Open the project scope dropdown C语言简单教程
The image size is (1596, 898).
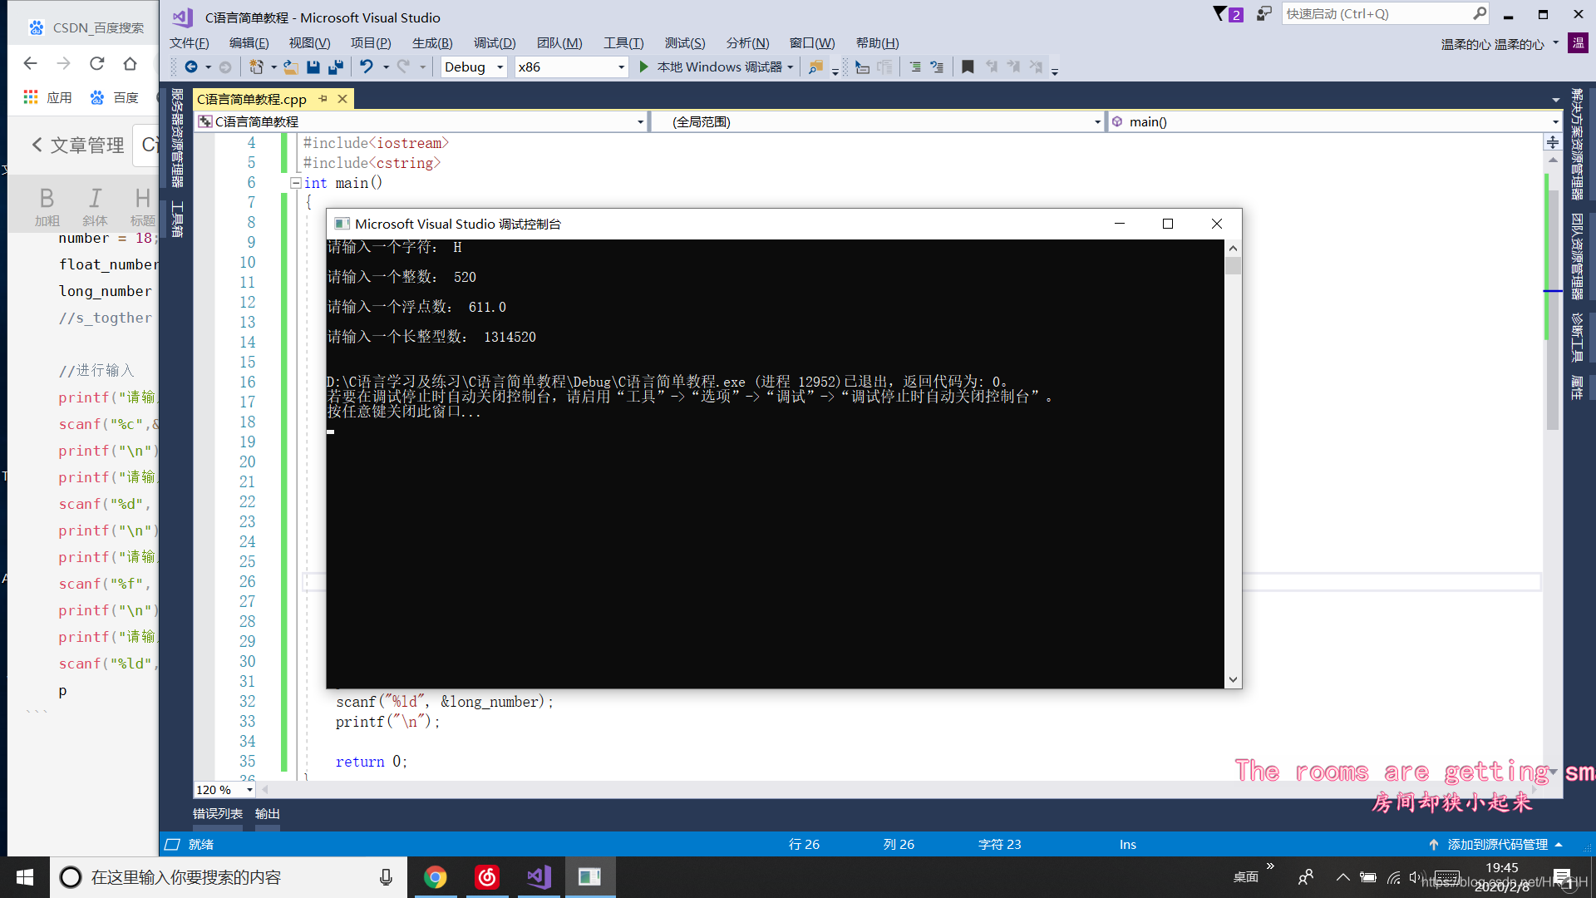421,121
